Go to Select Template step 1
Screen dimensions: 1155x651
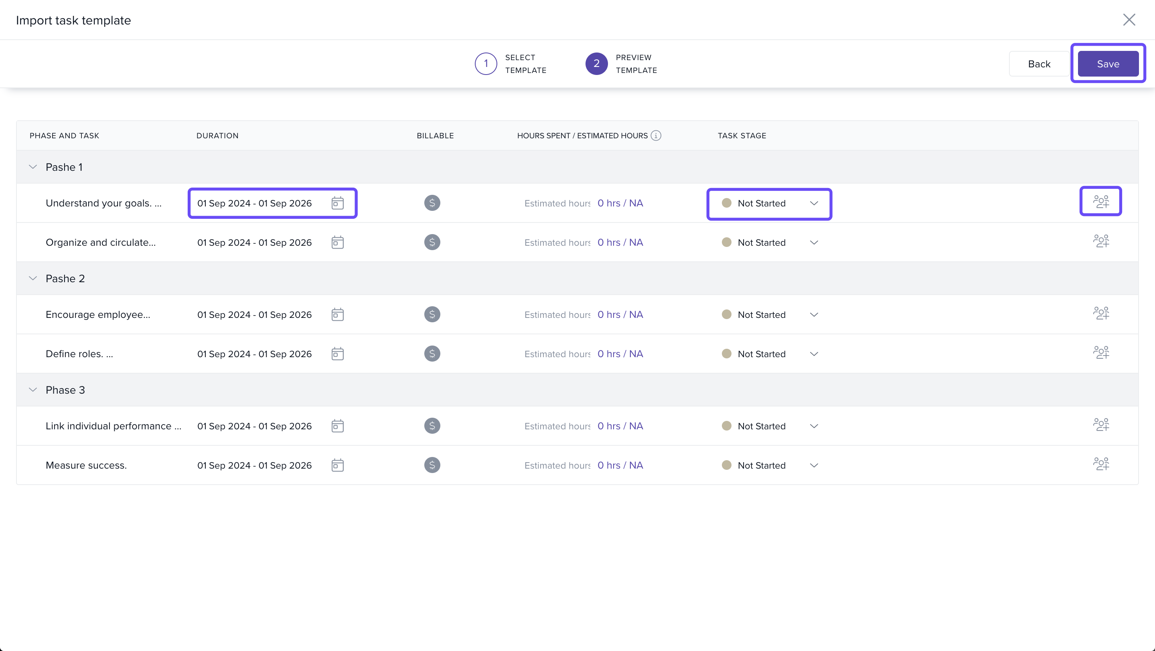pyautogui.click(x=486, y=64)
